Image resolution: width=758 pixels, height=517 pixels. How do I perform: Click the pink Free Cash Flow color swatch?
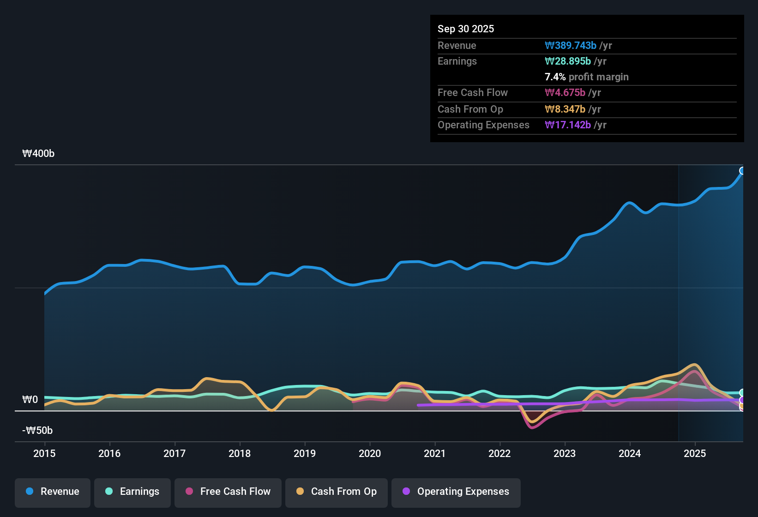point(189,492)
